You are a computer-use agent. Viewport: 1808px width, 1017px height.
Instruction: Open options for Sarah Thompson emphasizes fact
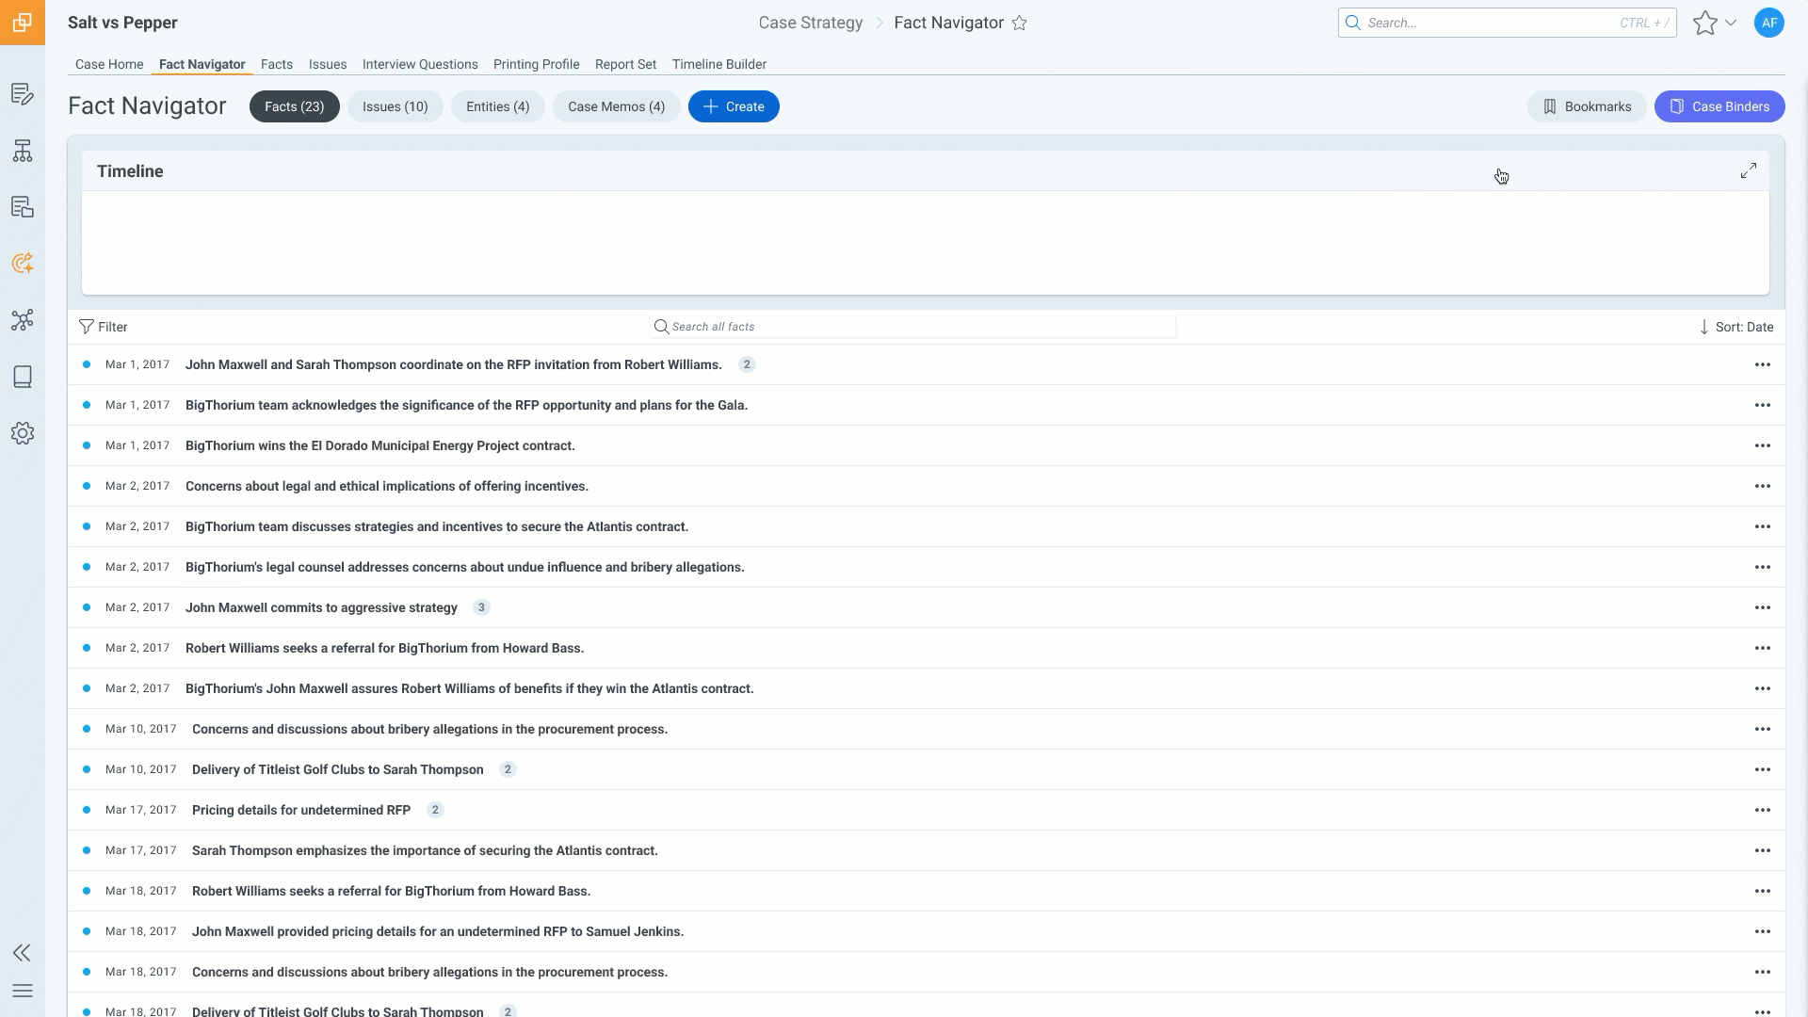(x=1763, y=850)
